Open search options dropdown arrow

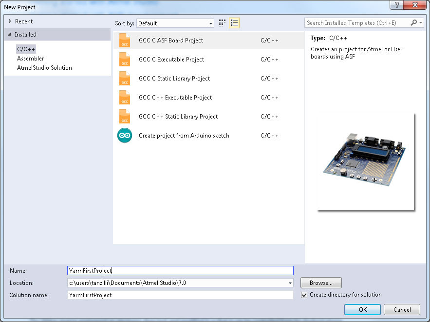point(421,23)
